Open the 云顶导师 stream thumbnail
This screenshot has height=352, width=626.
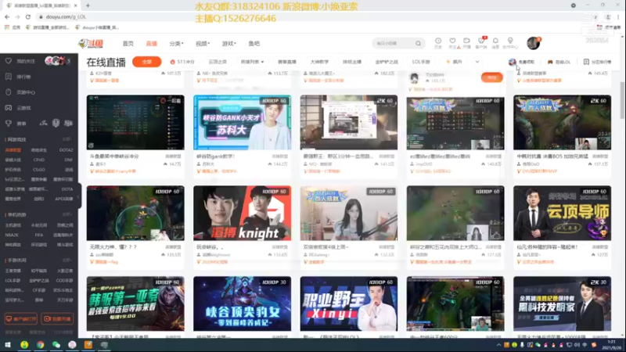(x=562, y=213)
